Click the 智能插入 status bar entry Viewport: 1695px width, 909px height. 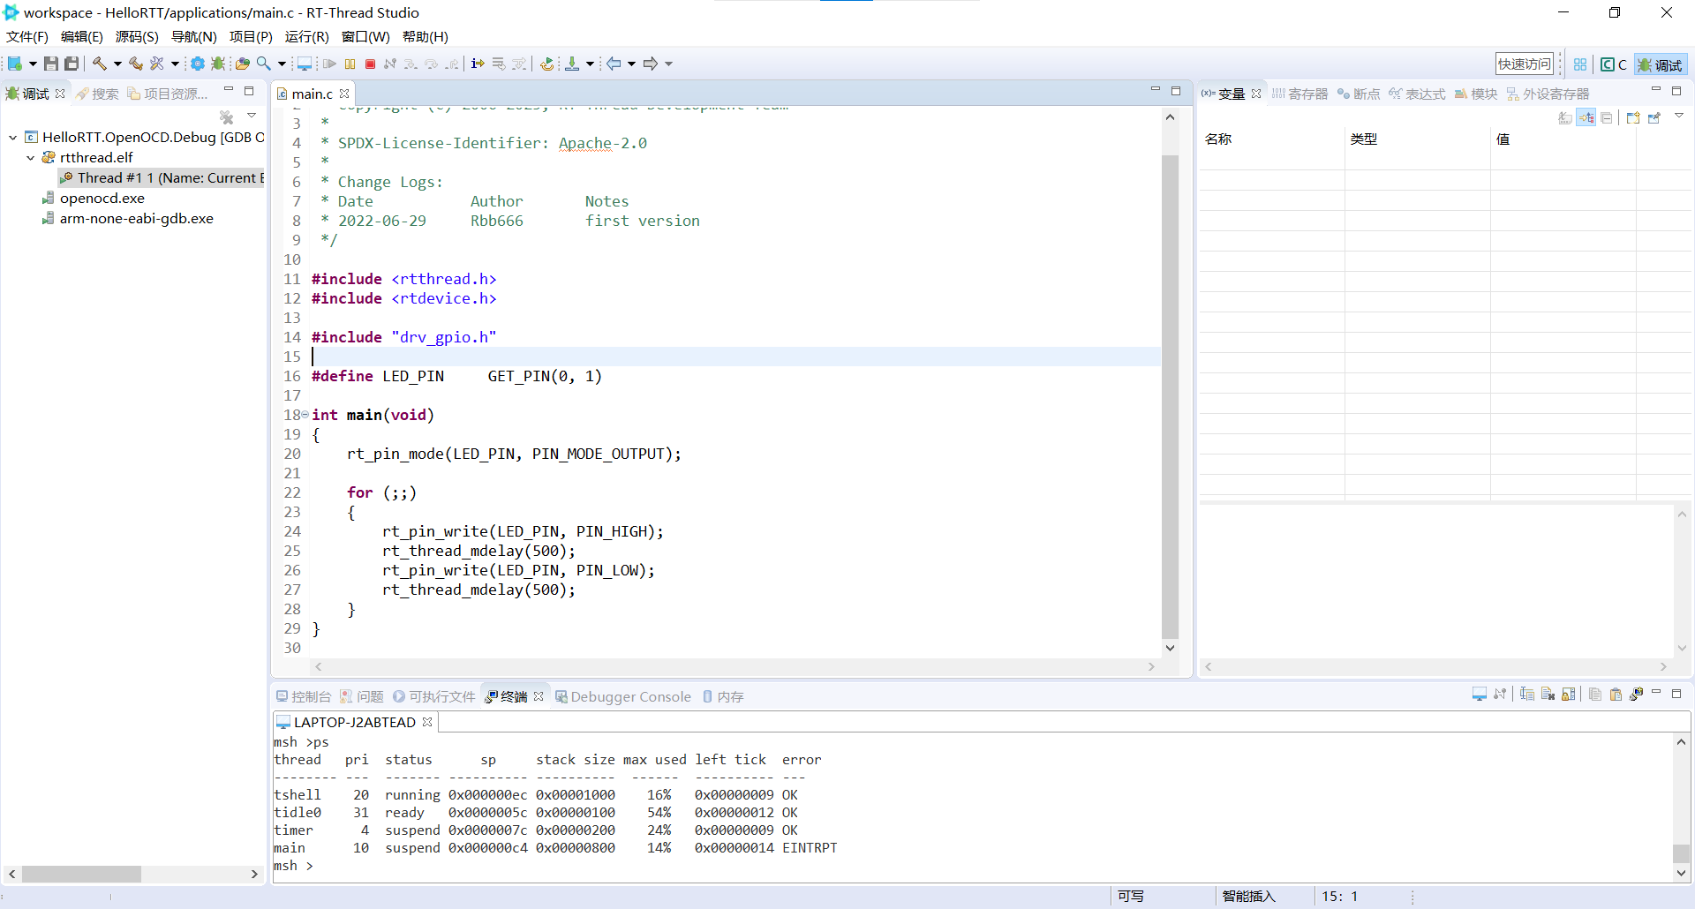(x=1248, y=896)
